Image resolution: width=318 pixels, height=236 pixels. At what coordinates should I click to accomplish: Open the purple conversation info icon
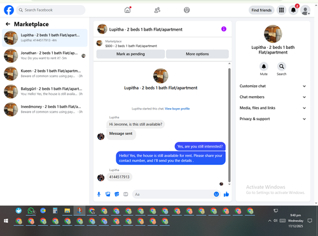(x=224, y=29)
